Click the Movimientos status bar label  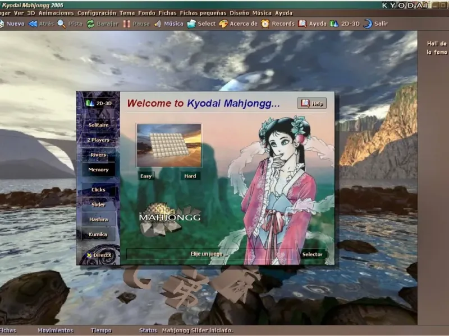(x=55, y=330)
